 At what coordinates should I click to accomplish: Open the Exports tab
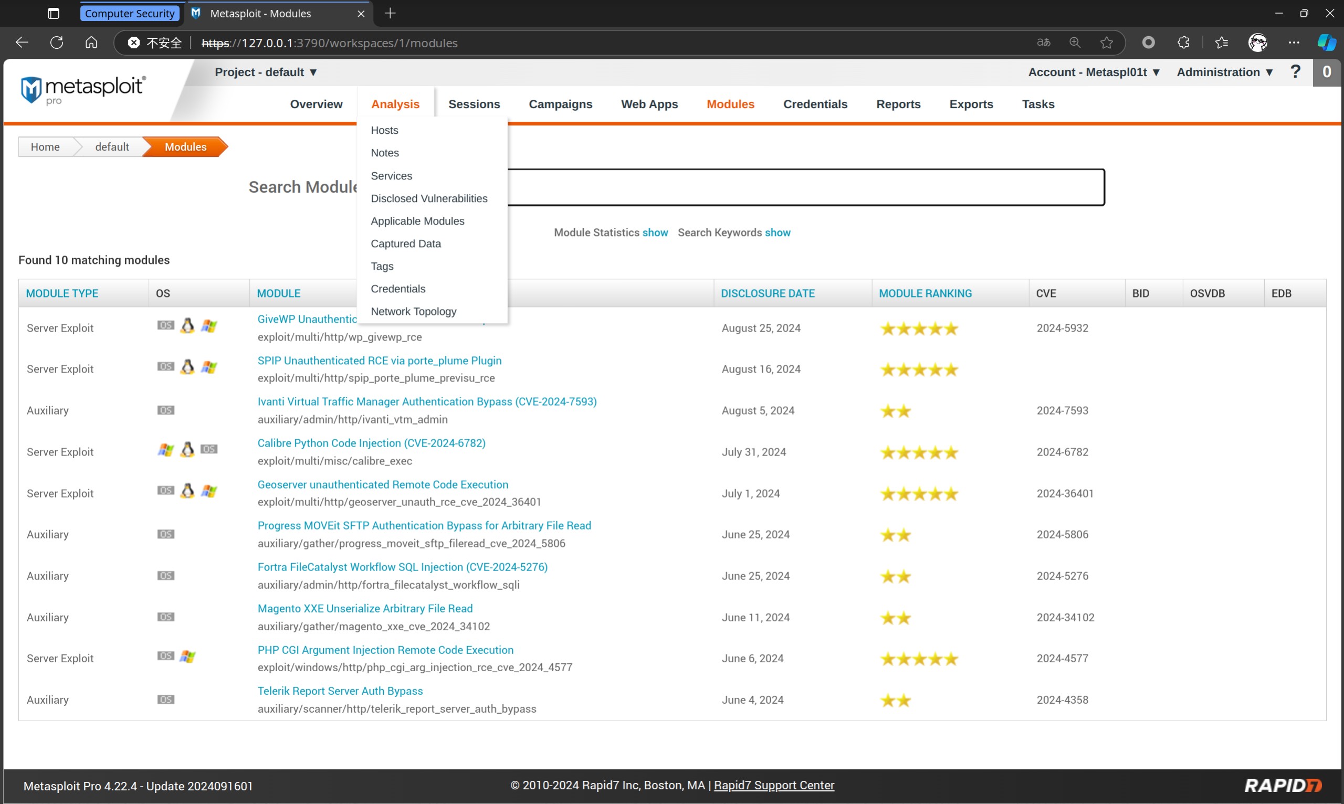971,104
